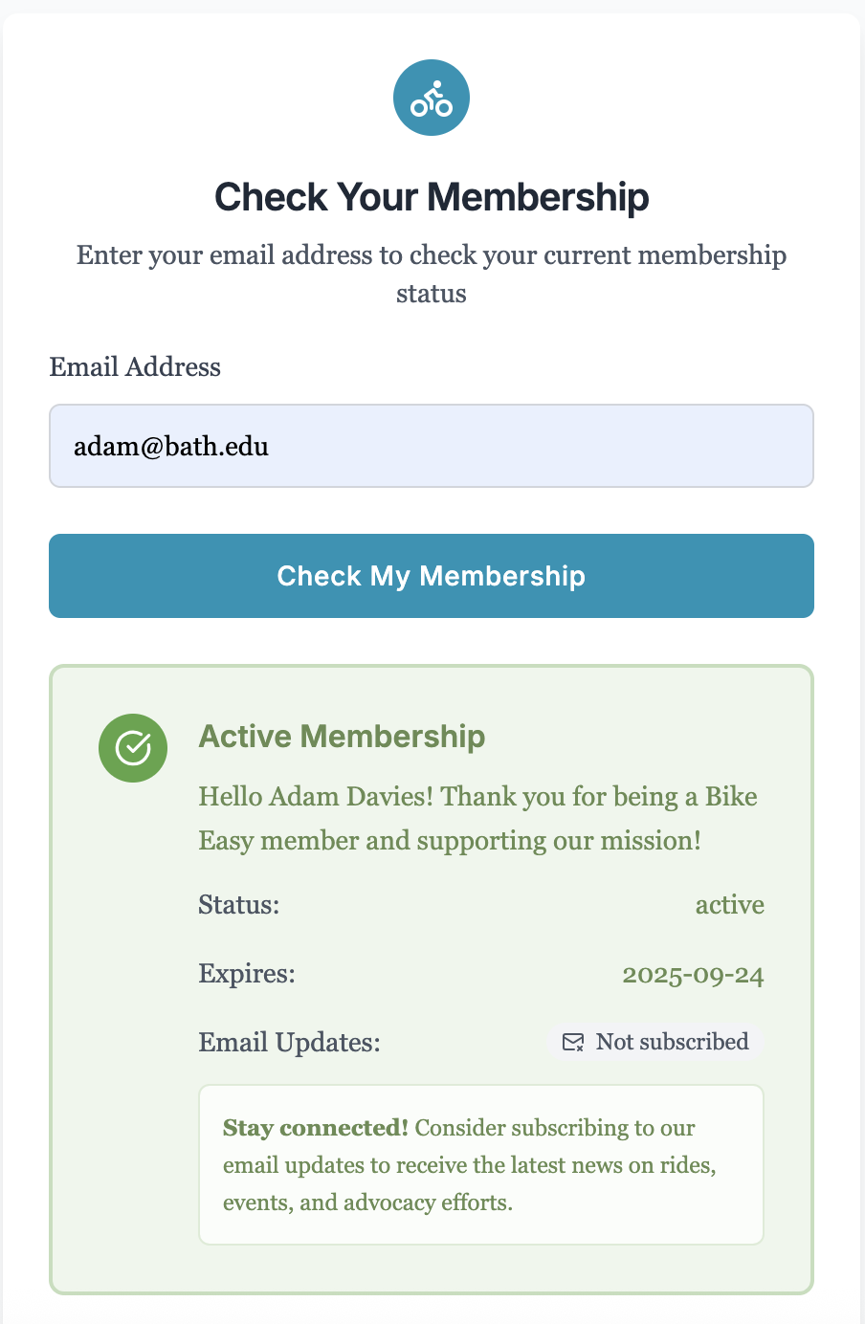
Task: Click the Hello Adam Davies greeting text
Action: pos(477,818)
